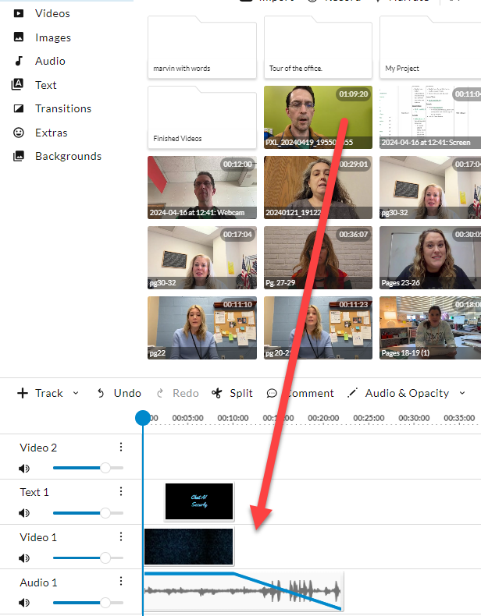Click the Transitions icon in sidebar

(x=19, y=108)
